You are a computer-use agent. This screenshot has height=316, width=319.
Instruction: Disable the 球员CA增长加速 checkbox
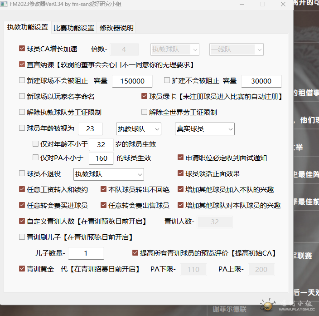(x=22, y=49)
